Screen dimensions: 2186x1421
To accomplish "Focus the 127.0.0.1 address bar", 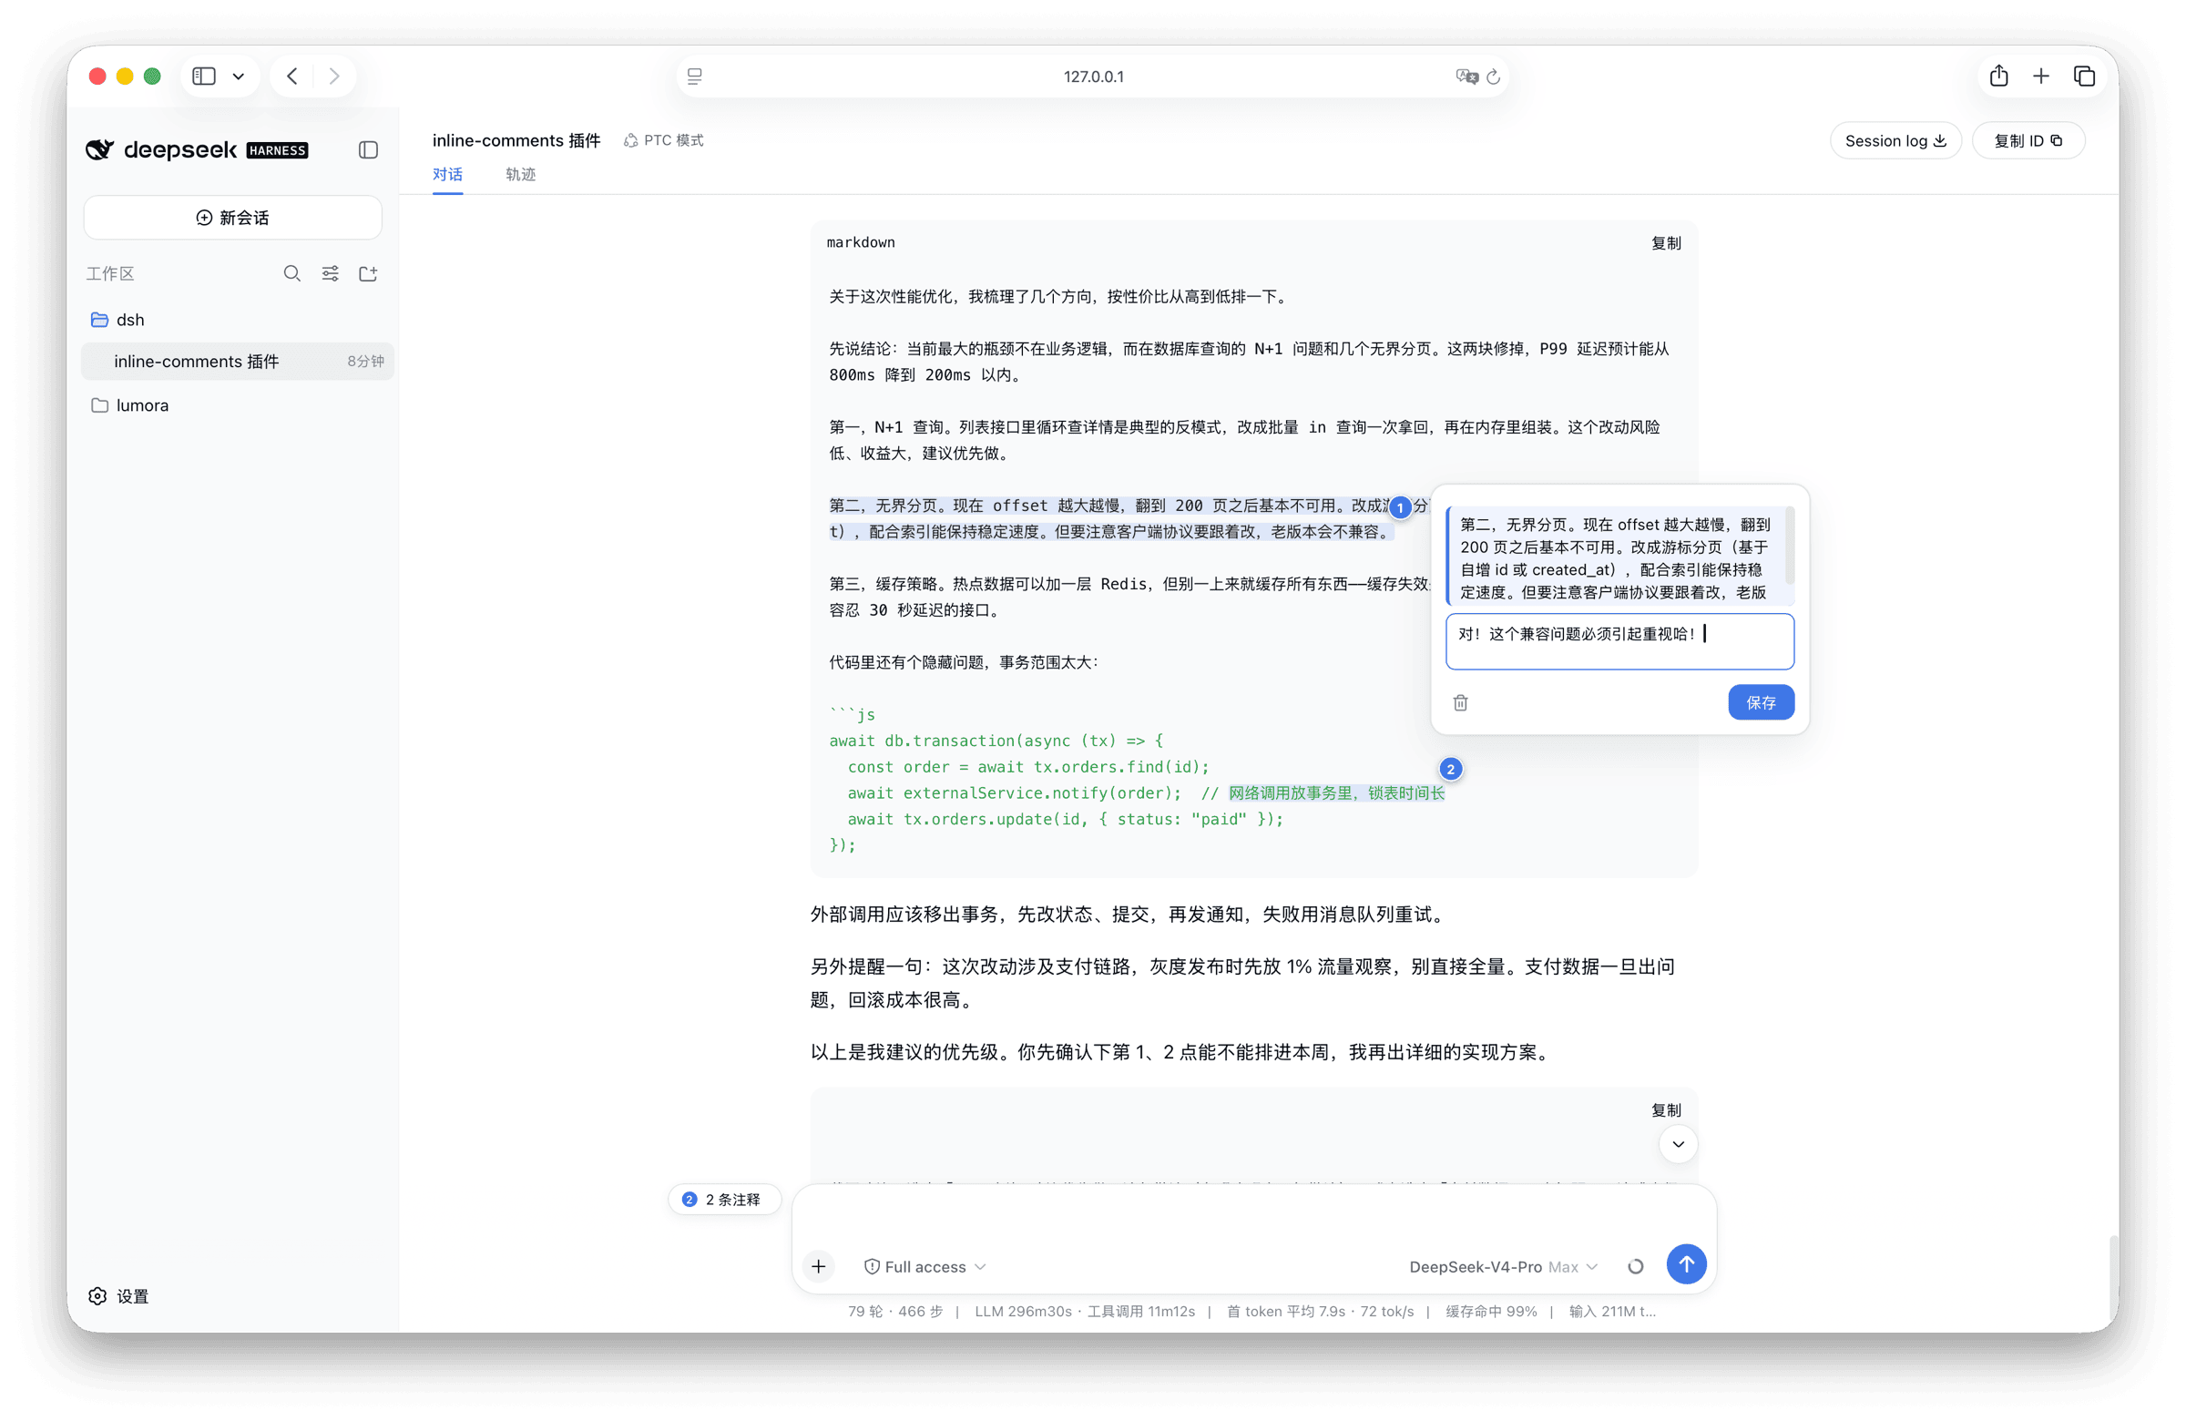I will tap(1093, 77).
